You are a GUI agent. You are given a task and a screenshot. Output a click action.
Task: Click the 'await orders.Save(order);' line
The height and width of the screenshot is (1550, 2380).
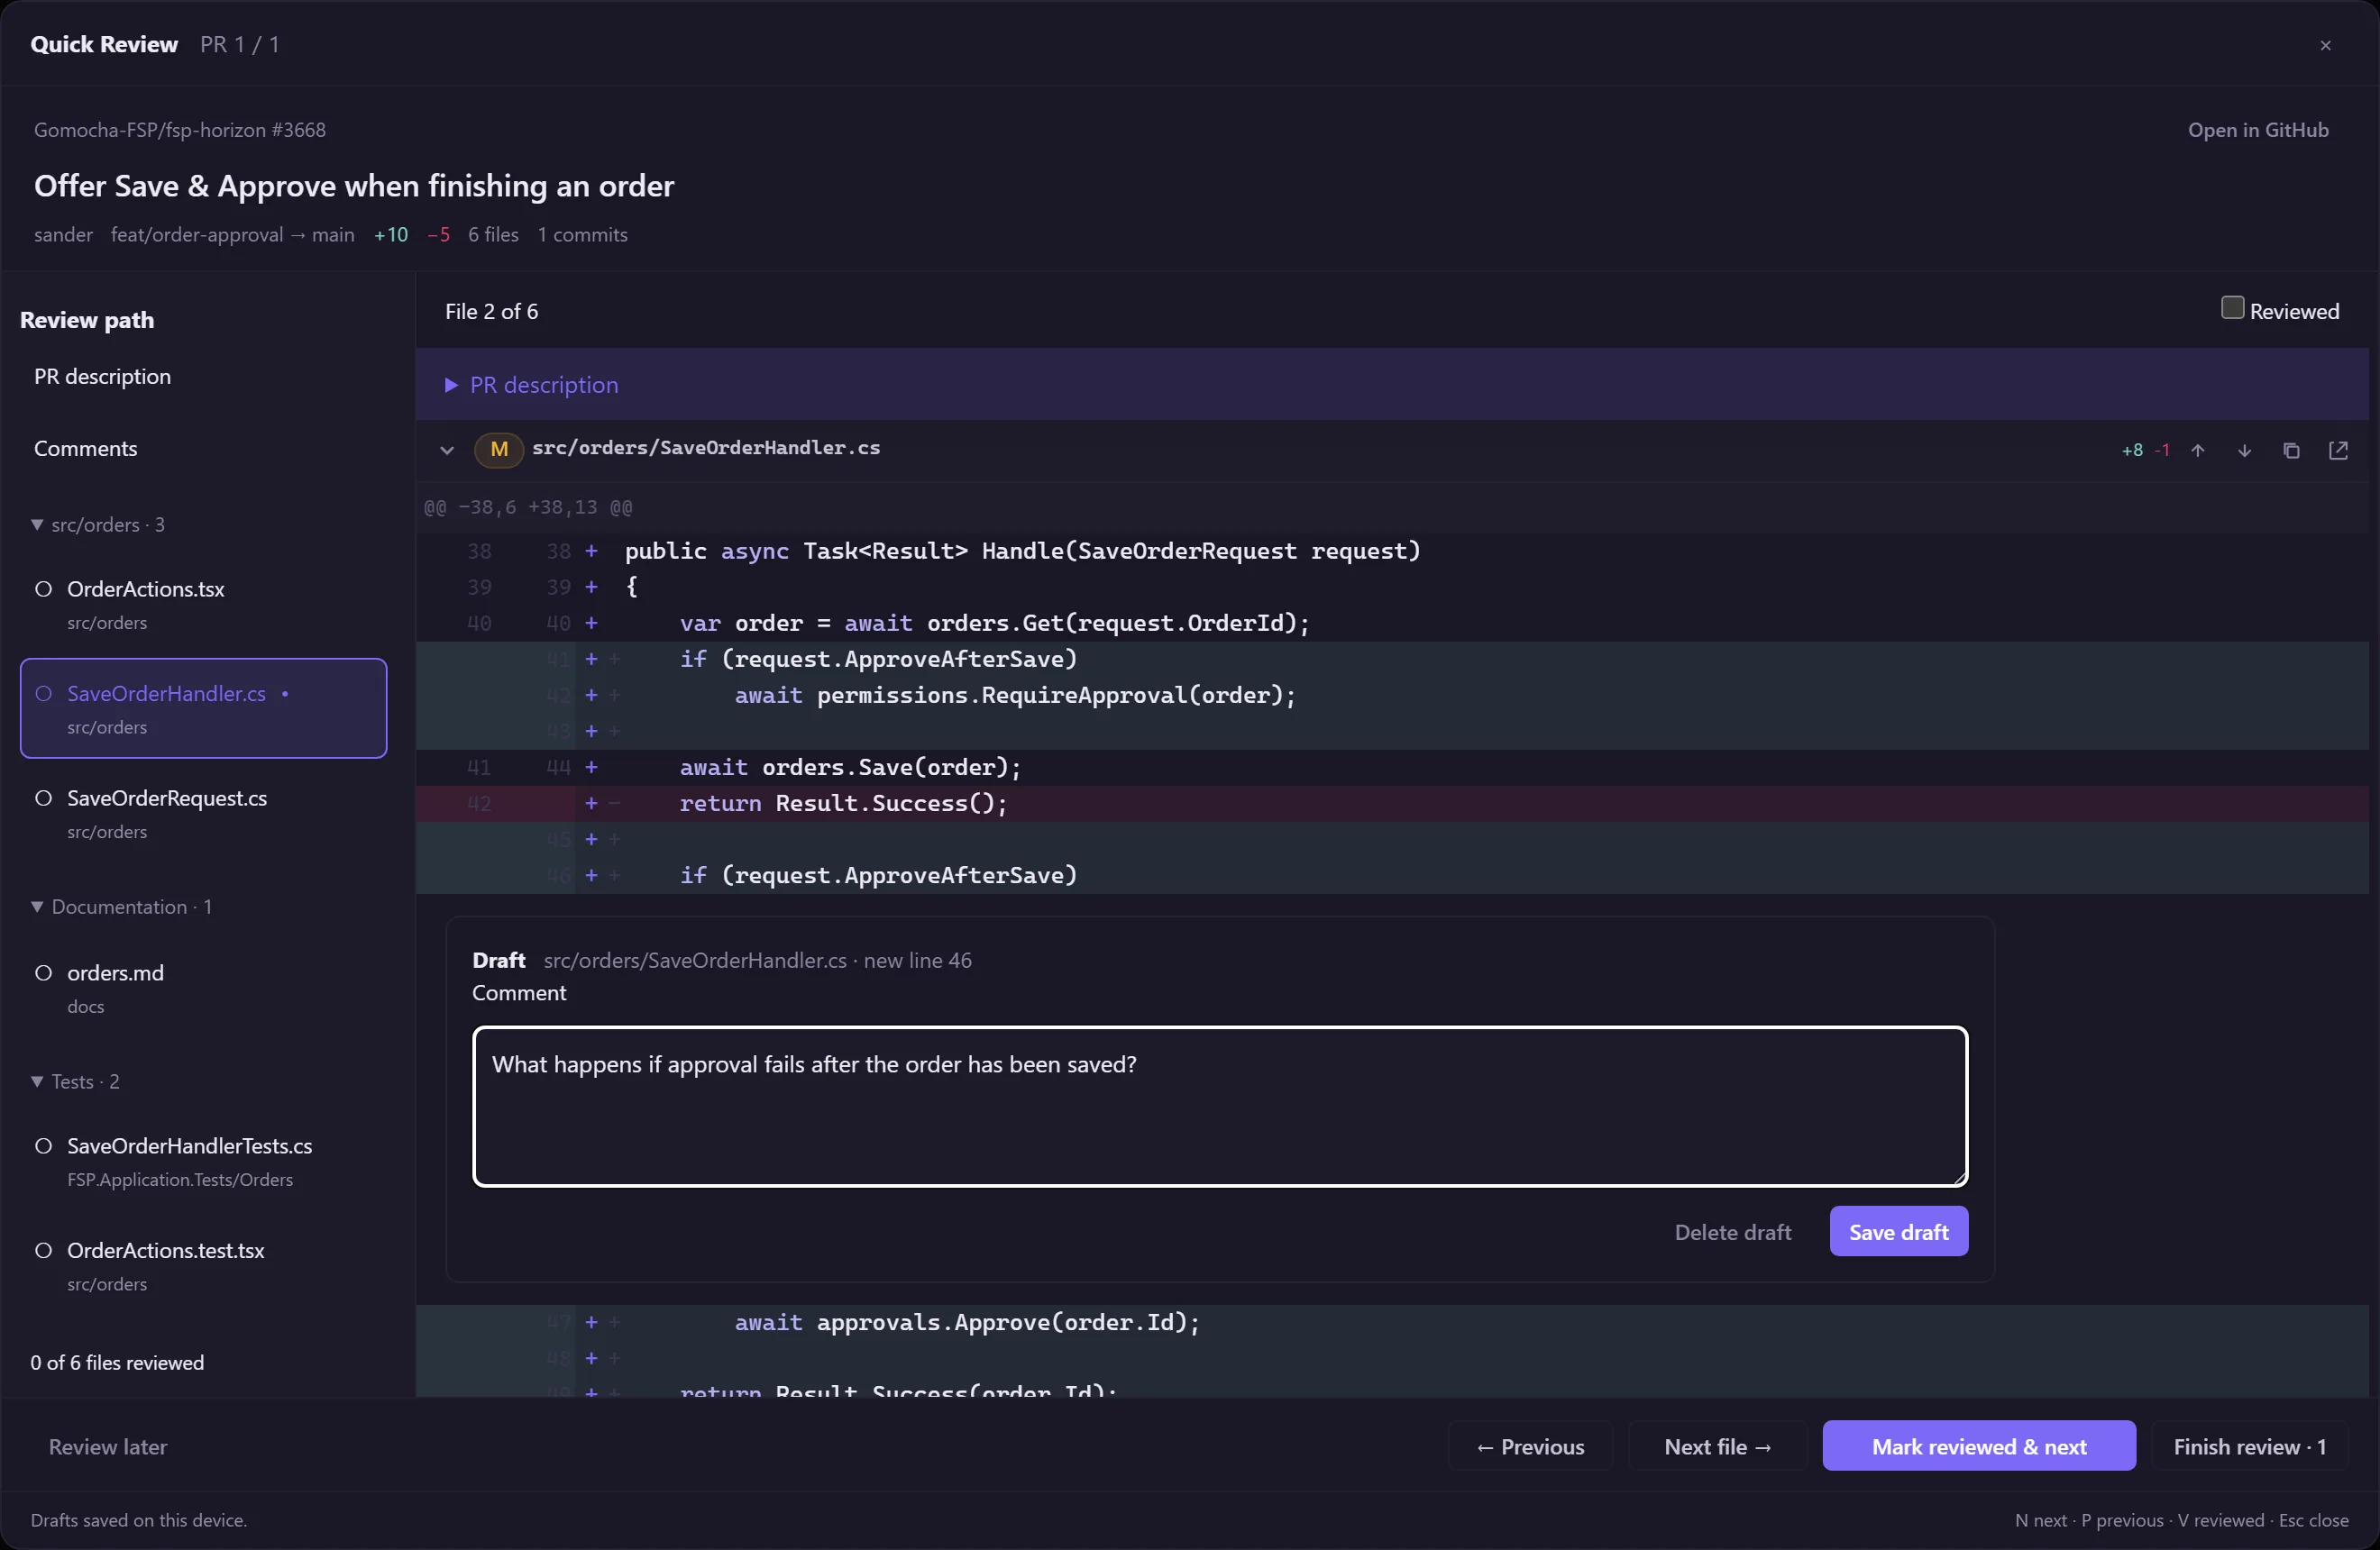1392,768
